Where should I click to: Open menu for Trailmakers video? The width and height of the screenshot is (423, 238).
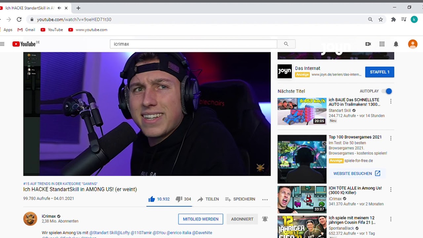[x=391, y=101]
